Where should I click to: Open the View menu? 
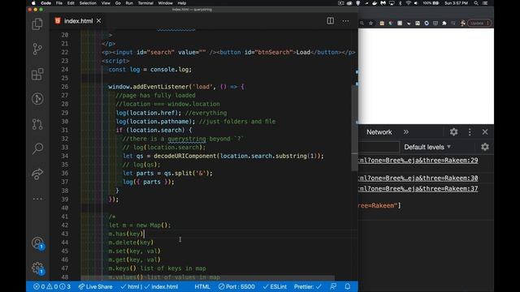tap(106, 3)
